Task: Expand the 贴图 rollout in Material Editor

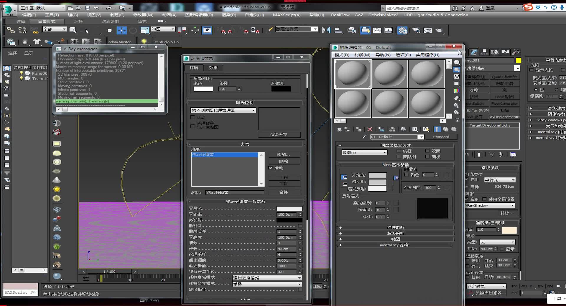Action: [395, 239]
